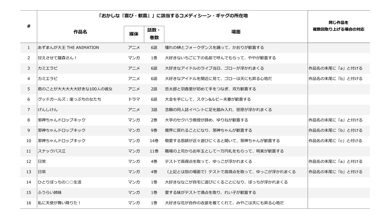This screenshot has height=219, width=390.
Task: Click row number '1'
Action: [x=29, y=48]
